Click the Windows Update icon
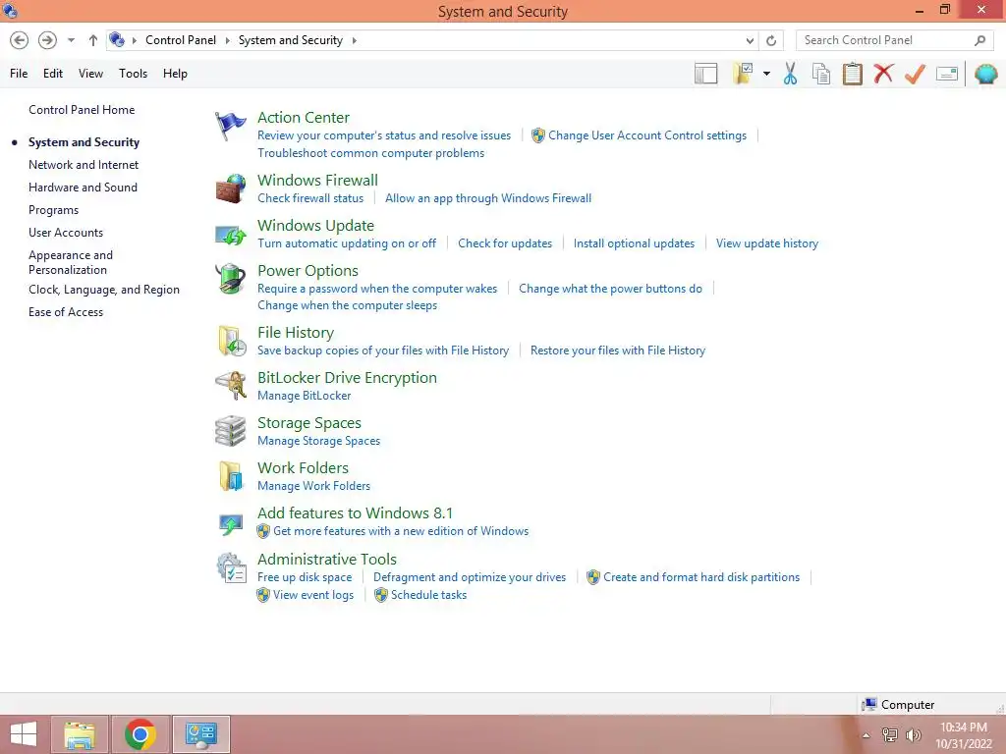Image resolution: width=1006 pixels, height=754 pixels. 230,235
